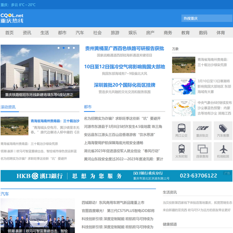This screenshot has height=233, width=233.
Task: Click the CQOL 重庆热线 site logo
Action: 12,18
